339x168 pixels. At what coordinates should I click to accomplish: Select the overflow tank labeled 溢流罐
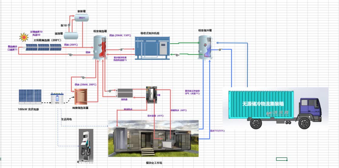point(71,35)
